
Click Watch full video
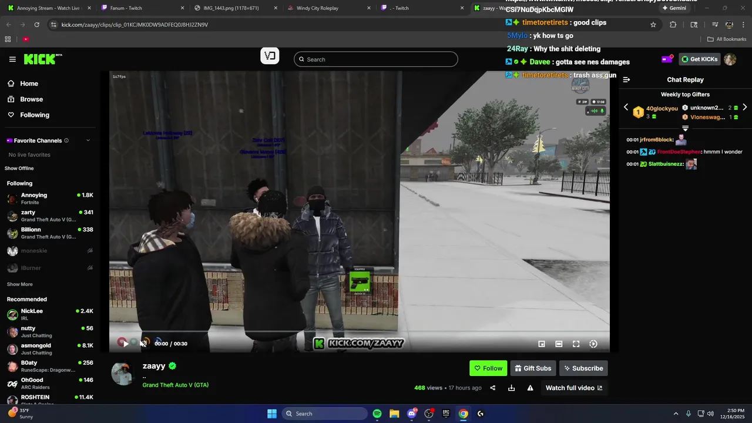[x=574, y=388]
